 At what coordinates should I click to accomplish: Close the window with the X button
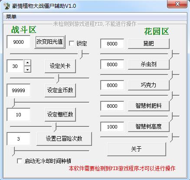[177, 4]
